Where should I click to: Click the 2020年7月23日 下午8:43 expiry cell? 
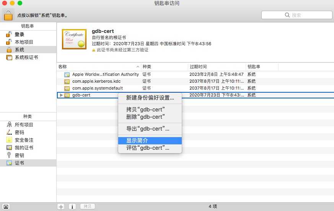[x=217, y=95]
